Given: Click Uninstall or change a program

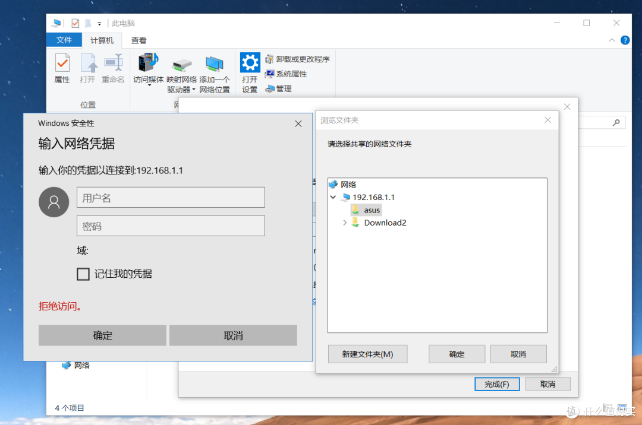Looking at the screenshot, I should [298, 59].
